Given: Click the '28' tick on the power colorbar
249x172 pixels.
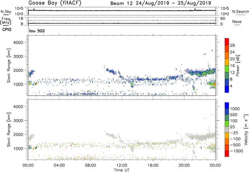Looking at the screenshot, I should (x=232, y=45).
